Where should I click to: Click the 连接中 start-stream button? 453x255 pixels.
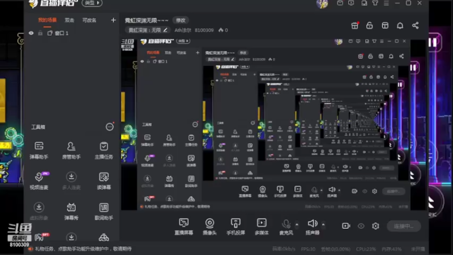point(404,226)
